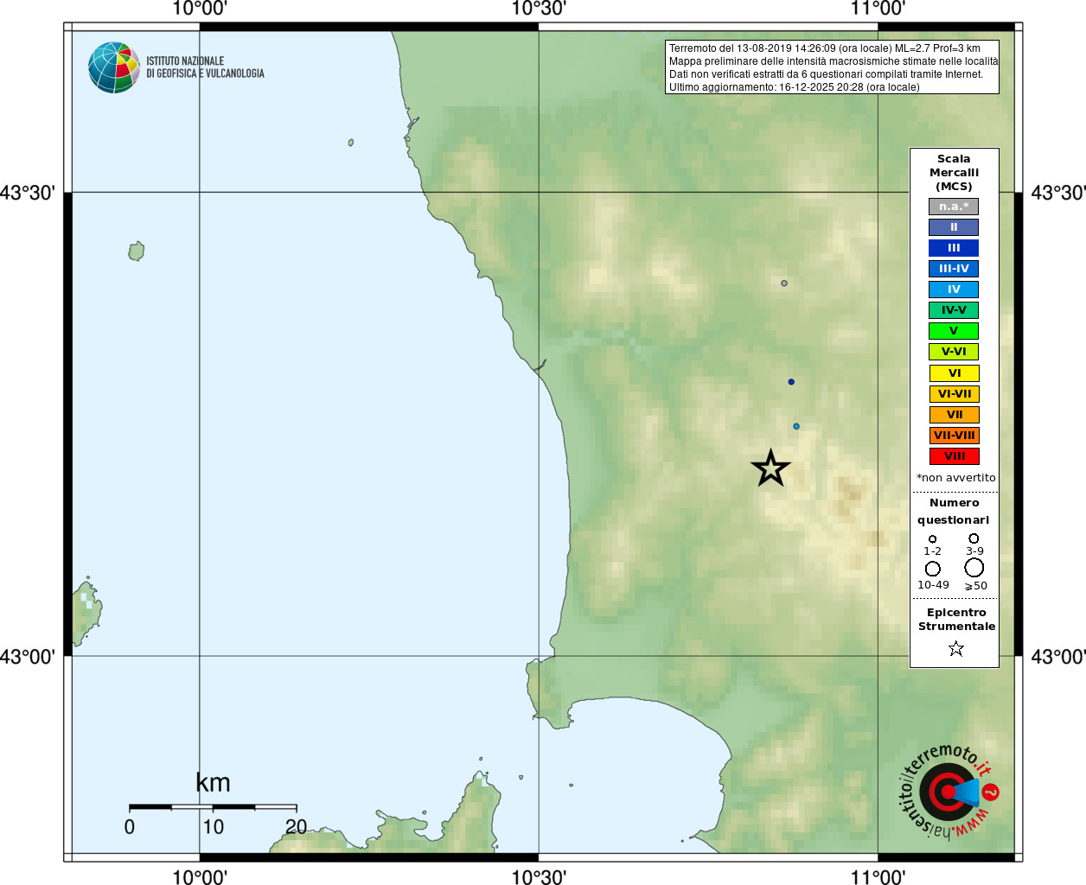This screenshot has width=1086, height=885.
Task: Click the VI yellow legend swatch
Action: (x=954, y=373)
